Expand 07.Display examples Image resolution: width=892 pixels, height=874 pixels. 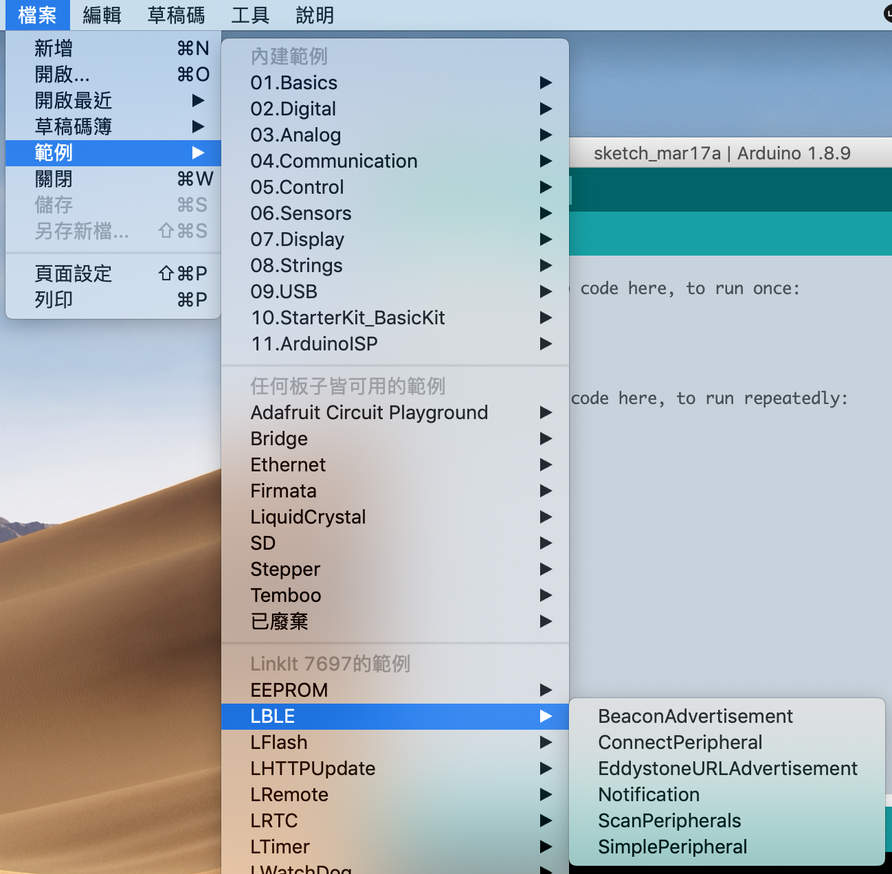(395, 239)
